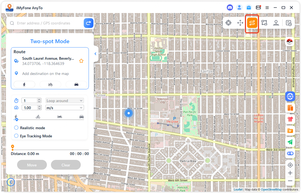The width and height of the screenshot is (301, 193).
Task: Click the Pokeball icon on map
Action: [x=290, y=42]
